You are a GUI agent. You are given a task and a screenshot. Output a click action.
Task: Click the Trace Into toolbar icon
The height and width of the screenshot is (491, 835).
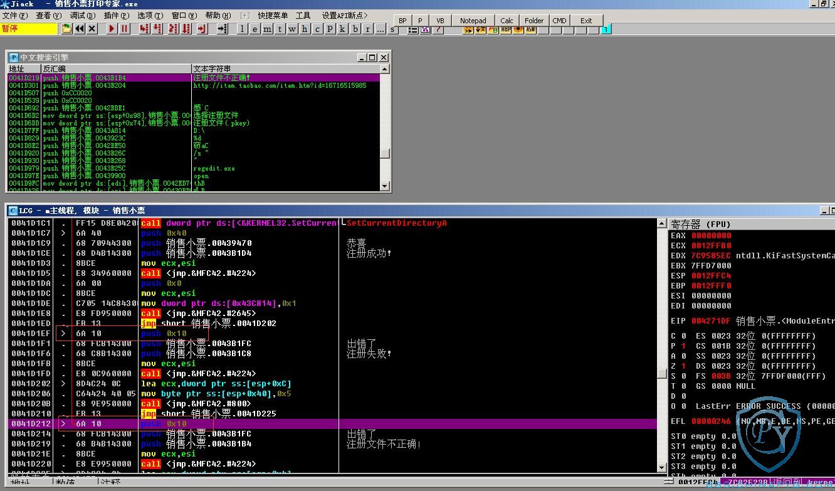coord(173,29)
